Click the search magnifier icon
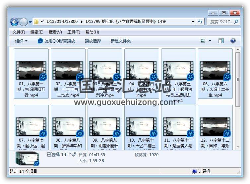250x184 pixels. point(236,22)
